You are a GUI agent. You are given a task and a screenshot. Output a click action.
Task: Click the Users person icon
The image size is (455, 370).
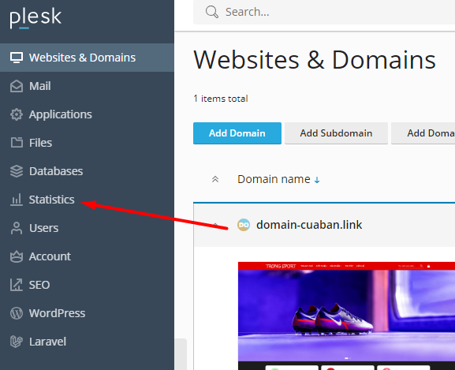(x=17, y=228)
